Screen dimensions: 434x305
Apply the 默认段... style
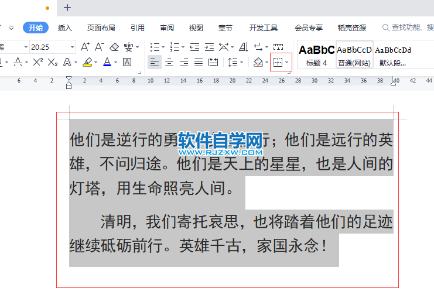(x=392, y=55)
